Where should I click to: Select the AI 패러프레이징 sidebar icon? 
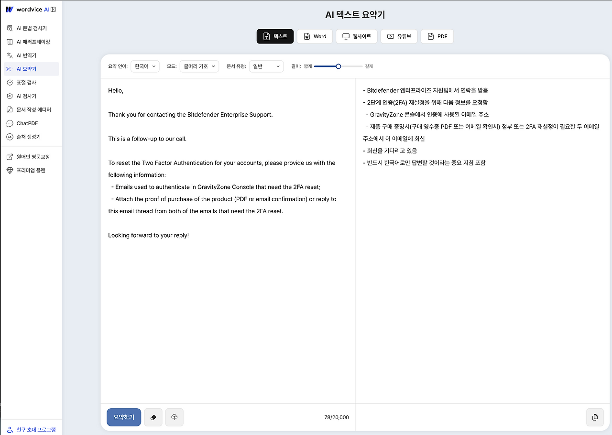29,42
